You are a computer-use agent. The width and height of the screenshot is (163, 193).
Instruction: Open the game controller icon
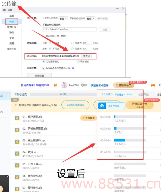153,85
